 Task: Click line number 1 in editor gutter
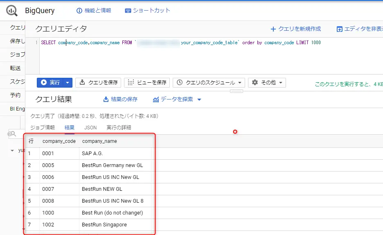pyautogui.click(x=36, y=43)
